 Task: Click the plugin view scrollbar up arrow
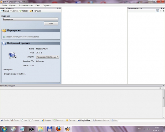pos(163,88)
